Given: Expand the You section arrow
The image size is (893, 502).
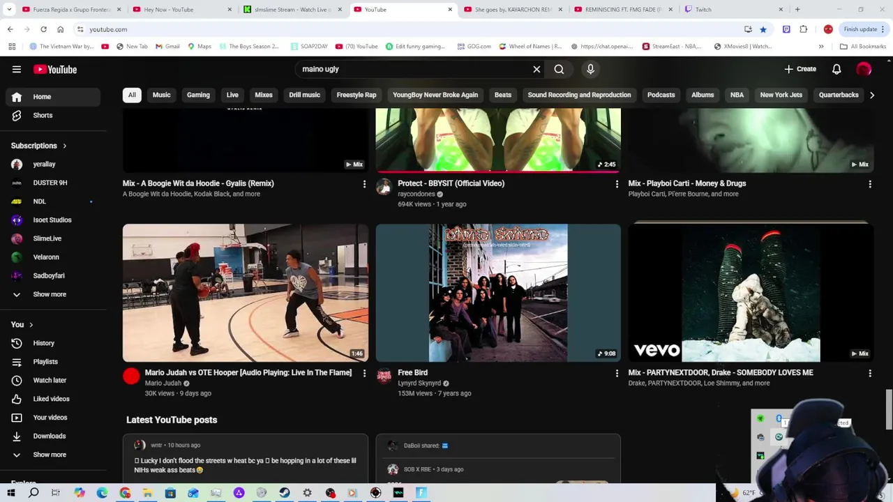Looking at the screenshot, I should [x=31, y=324].
